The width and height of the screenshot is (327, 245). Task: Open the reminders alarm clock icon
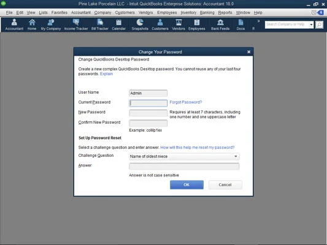tap(314, 13)
